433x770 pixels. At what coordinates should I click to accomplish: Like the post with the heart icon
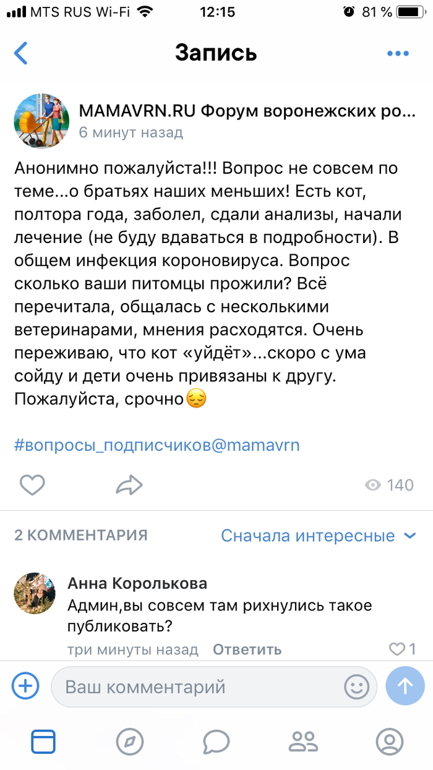32,486
